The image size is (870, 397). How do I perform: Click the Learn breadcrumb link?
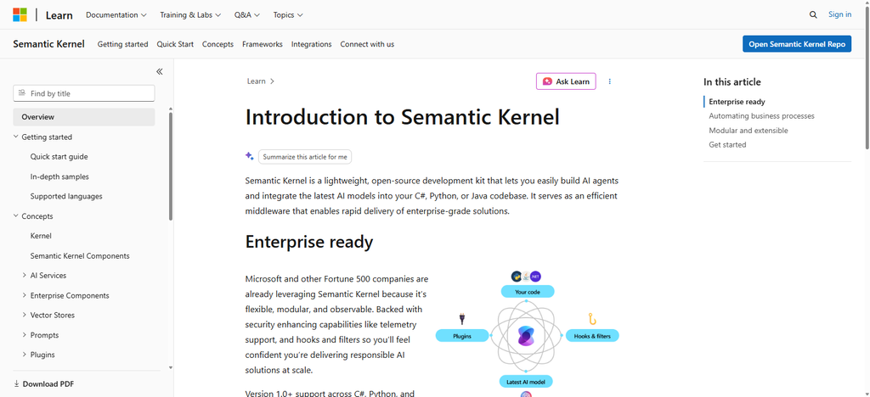tap(256, 81)
